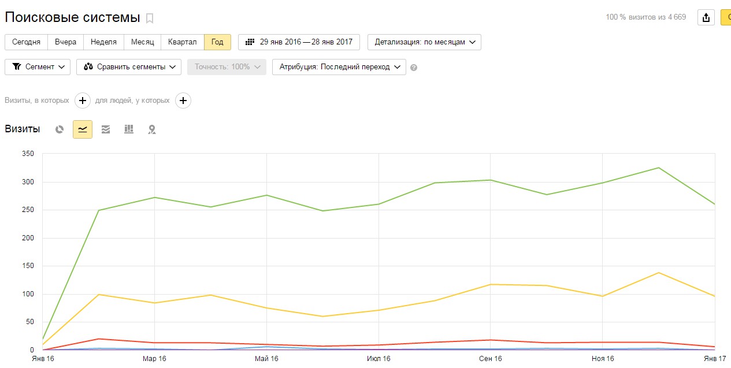Bookmark the Поисковые системы report
The height and width of the screenshot is (368, 731).
click(x=150, y=18)
